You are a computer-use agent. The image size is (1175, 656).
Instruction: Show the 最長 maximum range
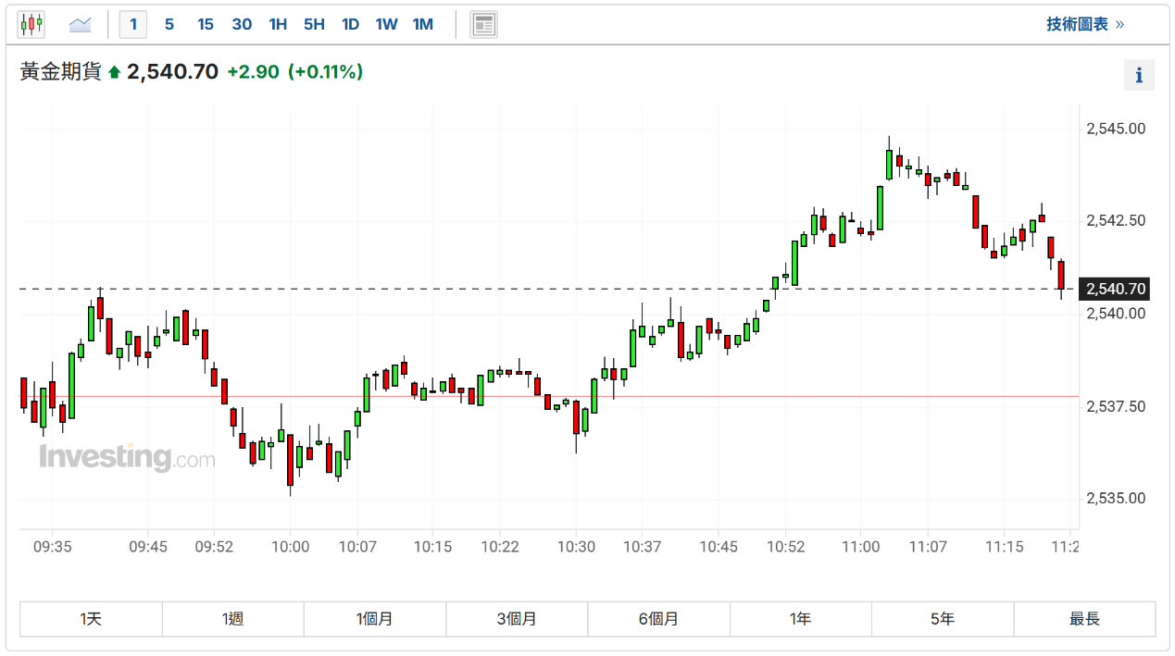point(1084,619)
